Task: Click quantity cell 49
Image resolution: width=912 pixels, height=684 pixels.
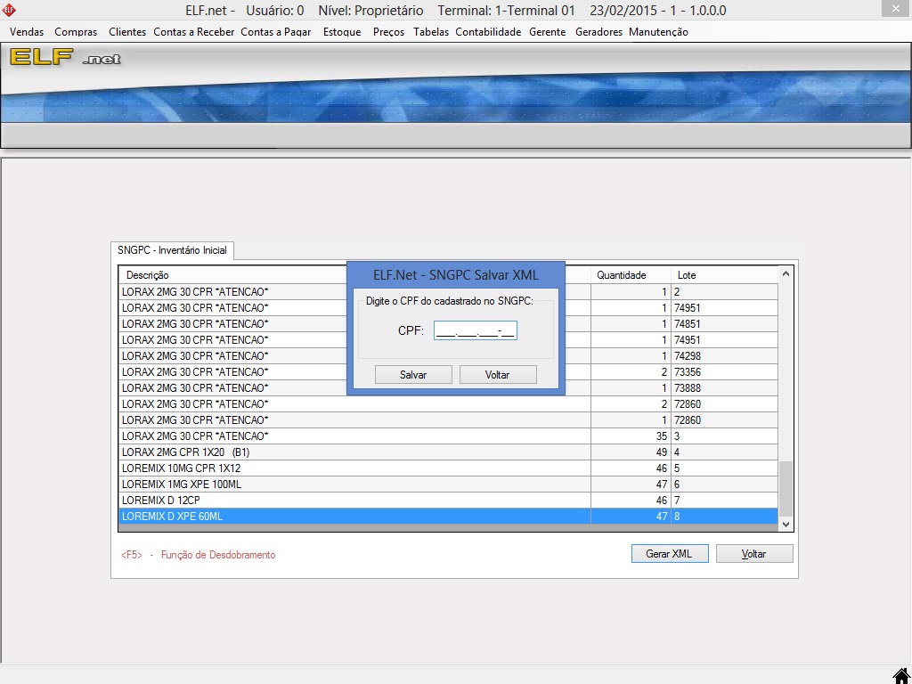Action: [x=631, y=452]
